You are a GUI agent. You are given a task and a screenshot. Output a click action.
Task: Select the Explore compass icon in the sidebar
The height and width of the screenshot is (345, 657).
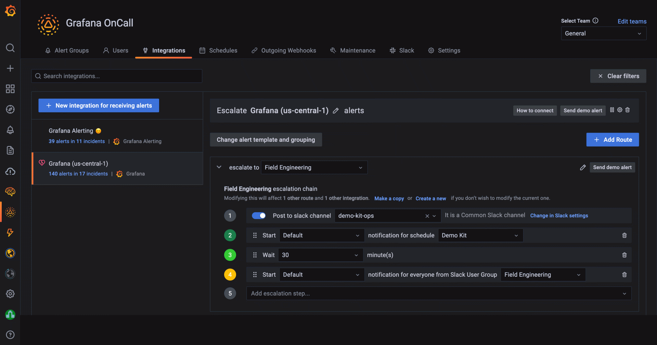pos(10,110)
